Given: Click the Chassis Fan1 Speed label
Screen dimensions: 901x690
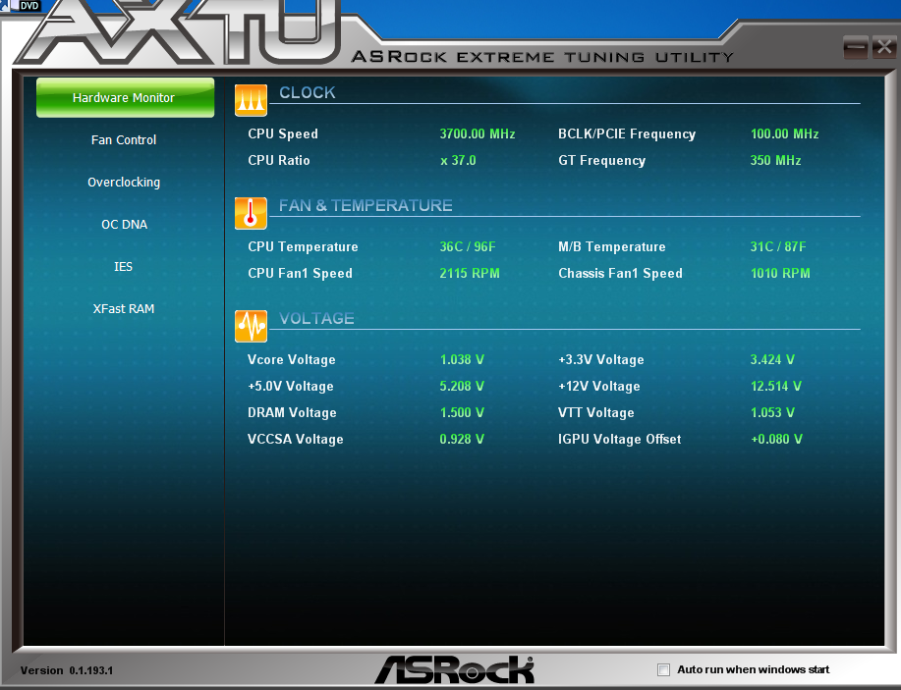Looking at the screenshot, I should (620, 273).
